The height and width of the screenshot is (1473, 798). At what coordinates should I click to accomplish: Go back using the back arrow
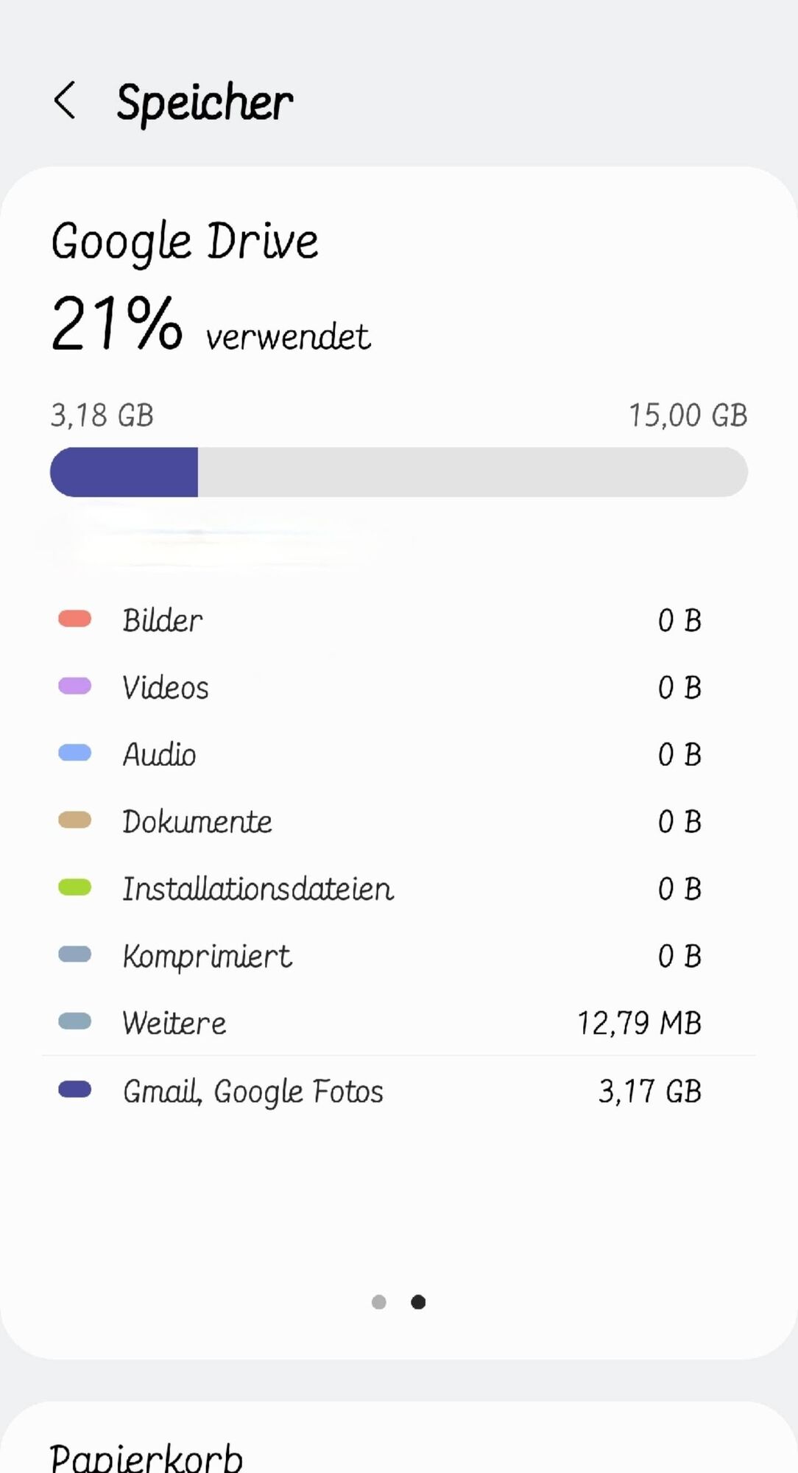(65, 100)
